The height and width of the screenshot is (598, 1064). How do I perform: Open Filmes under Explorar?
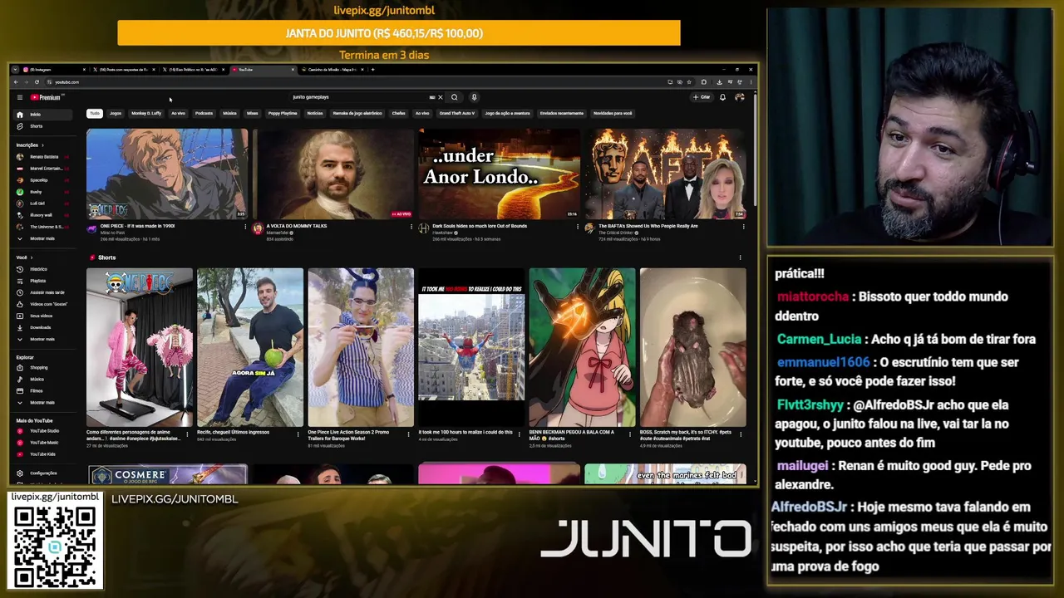(x=42, y=390)
